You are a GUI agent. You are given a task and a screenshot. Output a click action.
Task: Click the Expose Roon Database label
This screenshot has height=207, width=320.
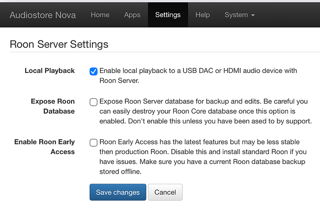tap(52, 106)
